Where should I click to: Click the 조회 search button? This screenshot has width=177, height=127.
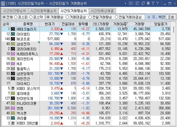pos(171,17)
